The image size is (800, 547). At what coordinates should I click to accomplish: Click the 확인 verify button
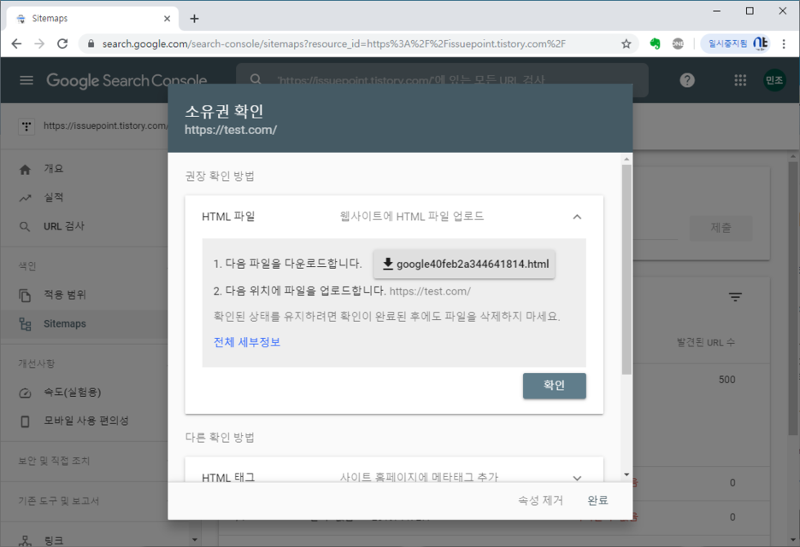click(554, 385)
